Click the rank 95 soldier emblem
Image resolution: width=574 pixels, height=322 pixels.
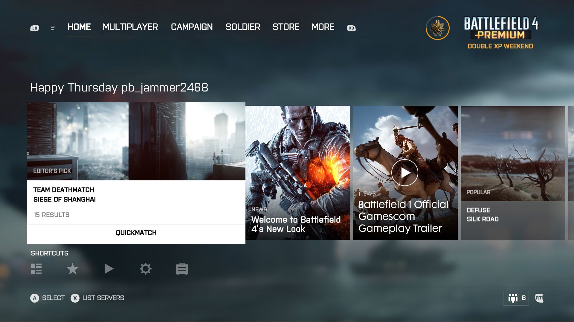coord(437,28)
